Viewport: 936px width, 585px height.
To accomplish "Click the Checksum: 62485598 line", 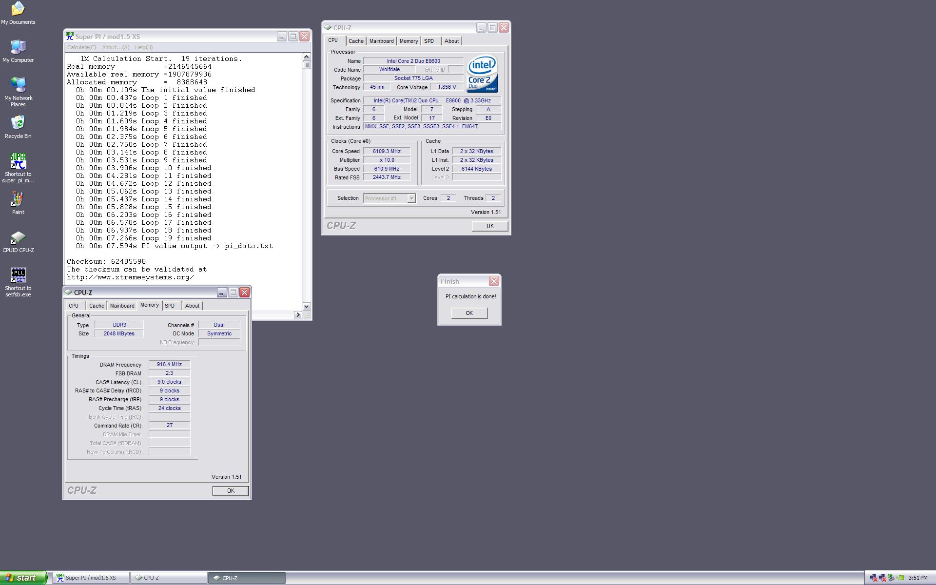I will pyautogui.click(x=106, y=262).
